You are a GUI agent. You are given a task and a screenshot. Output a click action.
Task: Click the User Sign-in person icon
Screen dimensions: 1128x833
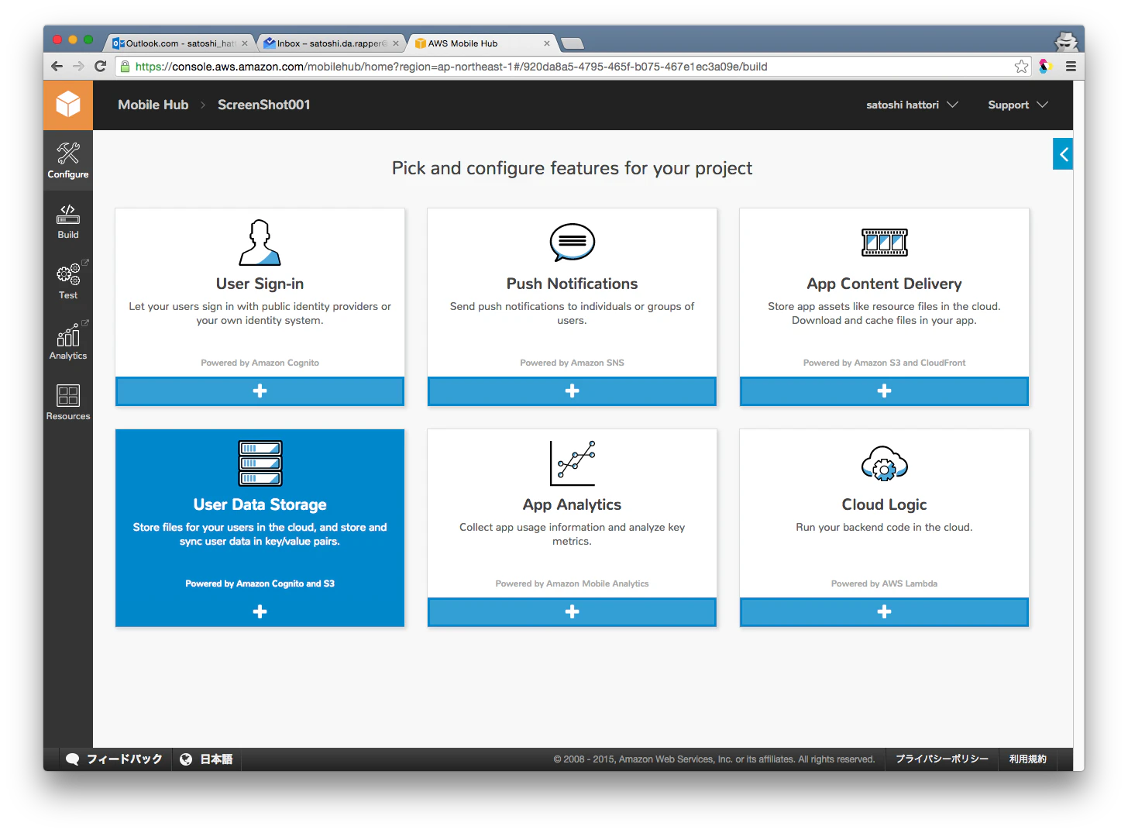[x=260, y=243]
